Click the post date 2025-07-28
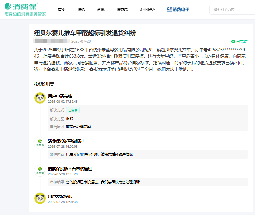 [81, 41]
